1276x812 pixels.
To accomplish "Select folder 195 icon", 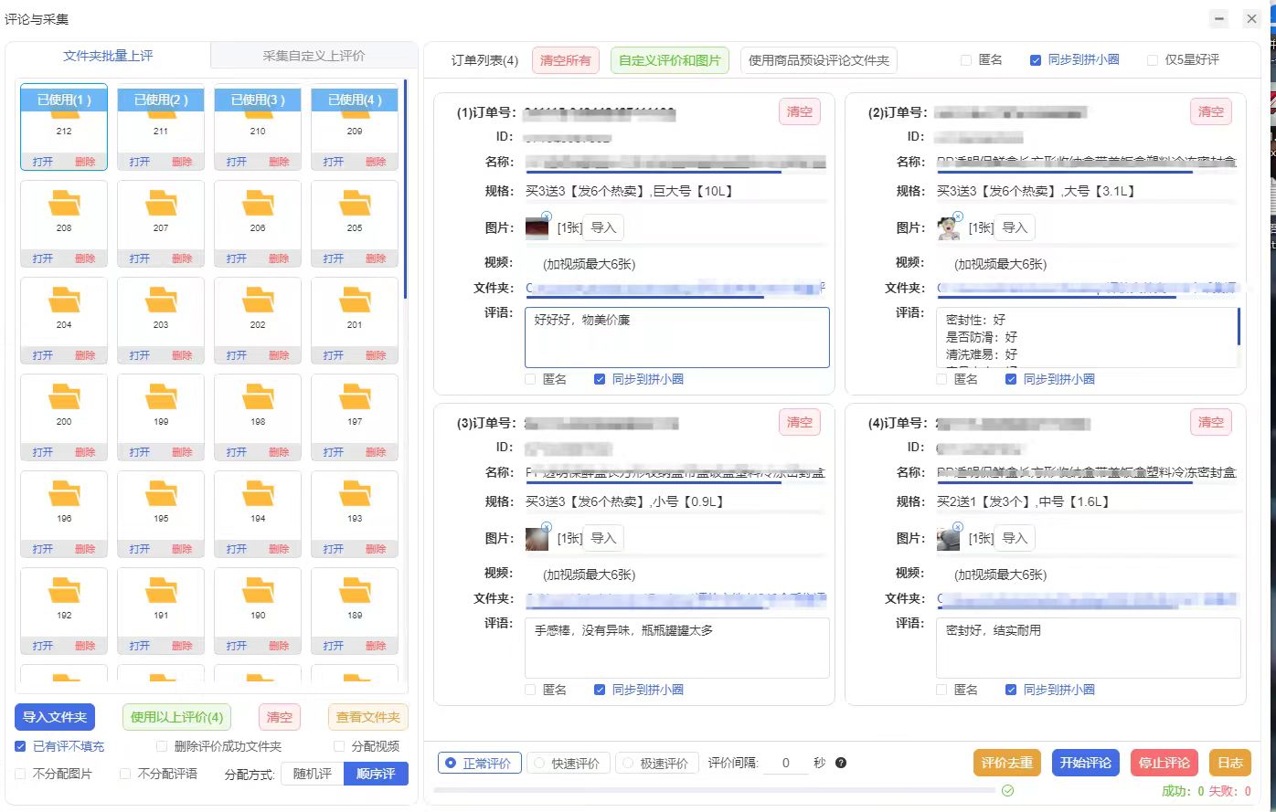I will coord(161,493).
